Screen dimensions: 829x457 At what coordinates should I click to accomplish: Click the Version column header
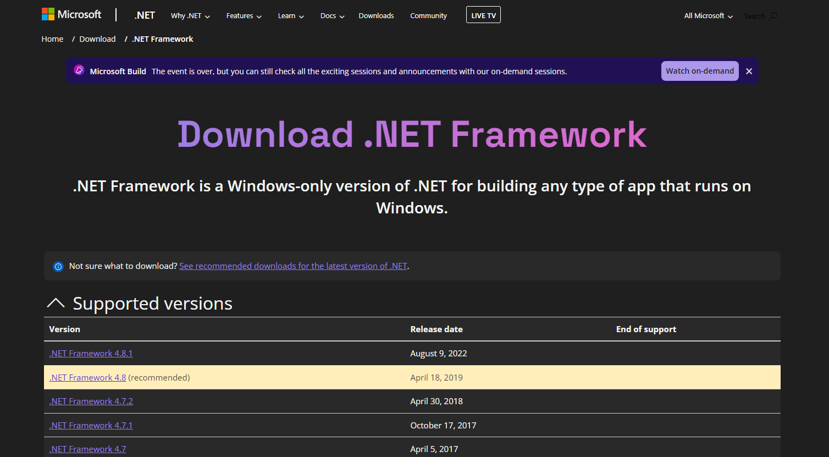[64, 329]
